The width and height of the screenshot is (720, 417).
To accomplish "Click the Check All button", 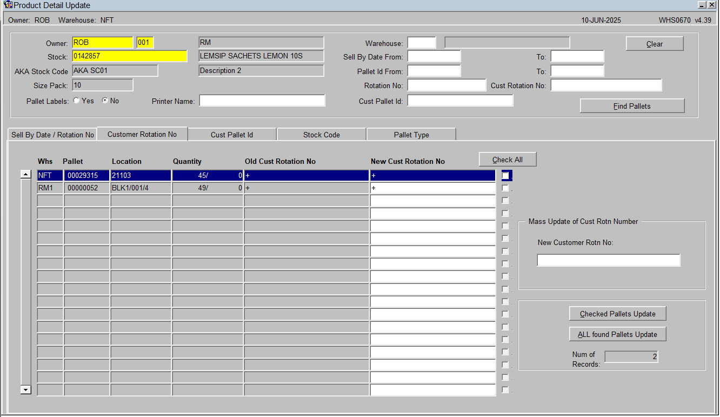I will pos(508,160).
